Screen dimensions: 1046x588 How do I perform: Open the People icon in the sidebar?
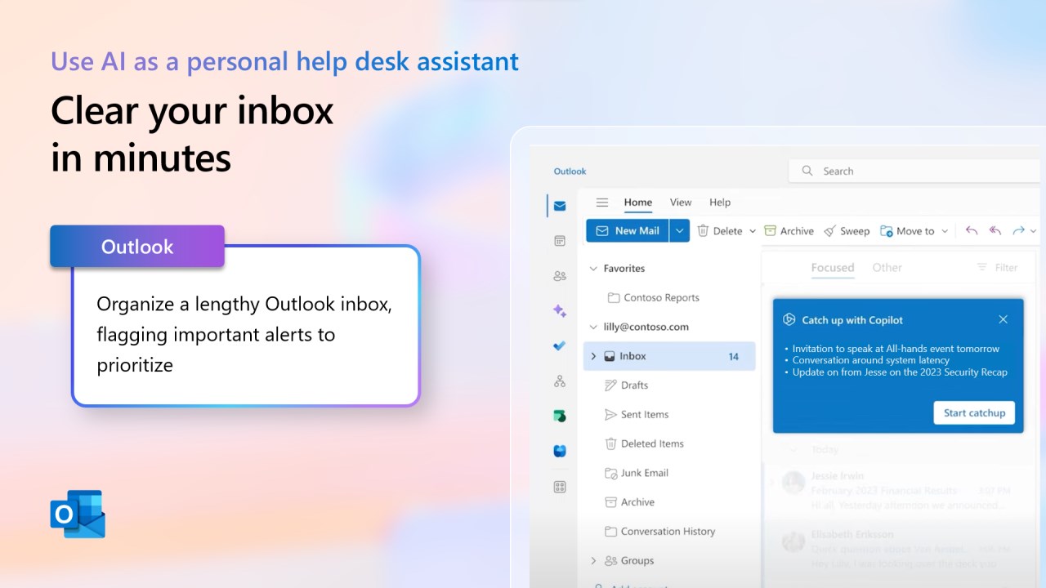[560, 276]
